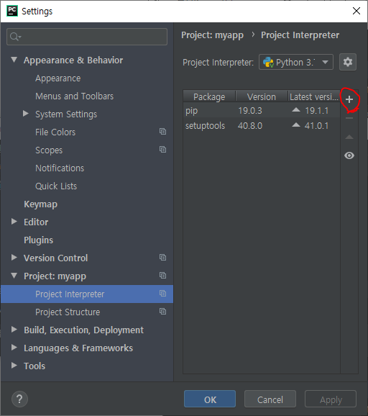368x416 pixels.
Task: Open Plugins settings page
Action: click(x=38, y=240)
